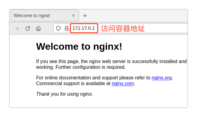Go to the browser home page
The image size is (197, 117).
point(39,28)
